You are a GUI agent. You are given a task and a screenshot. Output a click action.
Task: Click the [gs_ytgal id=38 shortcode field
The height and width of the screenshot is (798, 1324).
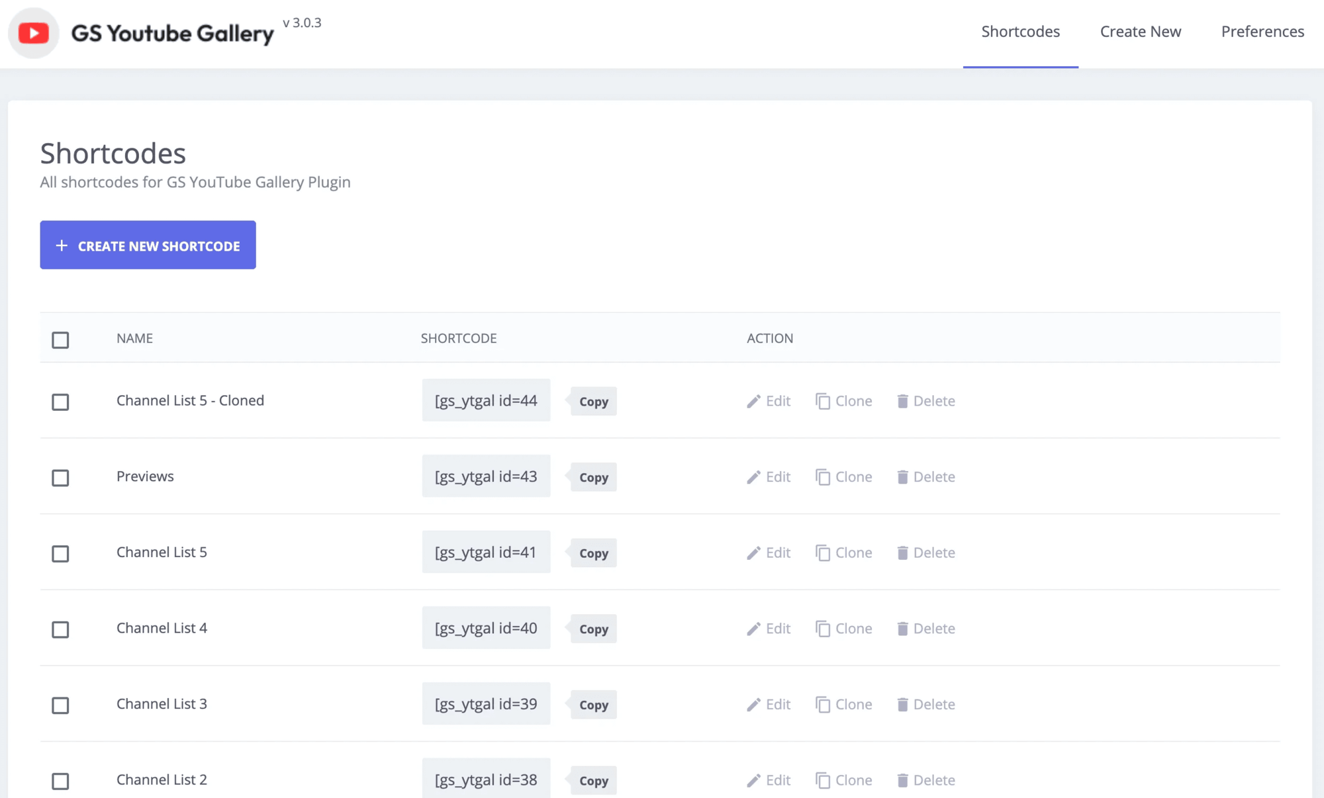486,778
